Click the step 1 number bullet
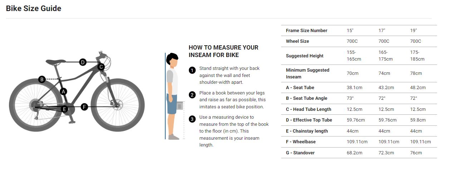 click(x=192, y=70)
